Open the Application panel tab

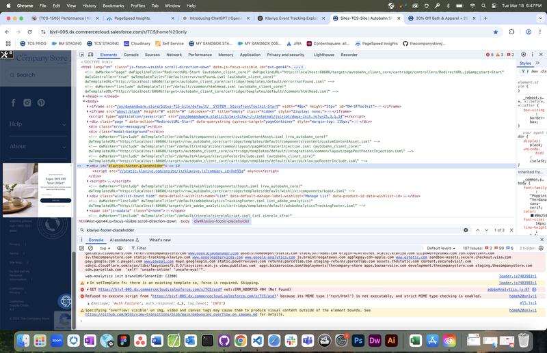[250, 55]
